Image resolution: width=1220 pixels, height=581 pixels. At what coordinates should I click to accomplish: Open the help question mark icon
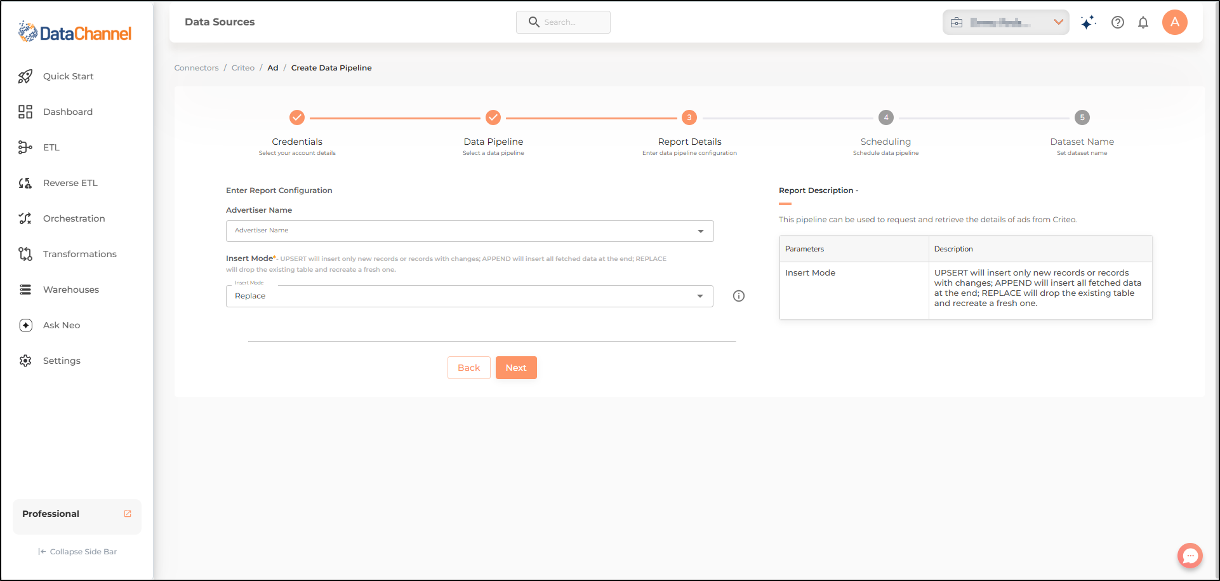[x=1118, y=22]
